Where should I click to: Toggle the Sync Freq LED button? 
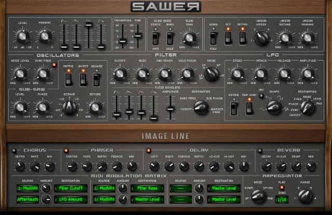54,65
